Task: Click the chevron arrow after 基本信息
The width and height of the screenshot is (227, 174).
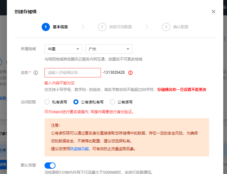Action: (83, 27)
